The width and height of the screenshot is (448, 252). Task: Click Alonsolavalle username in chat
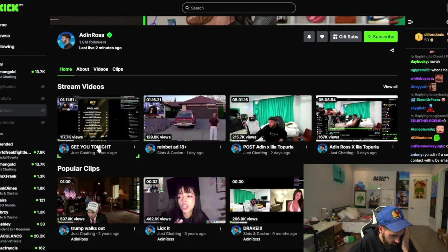422,129
